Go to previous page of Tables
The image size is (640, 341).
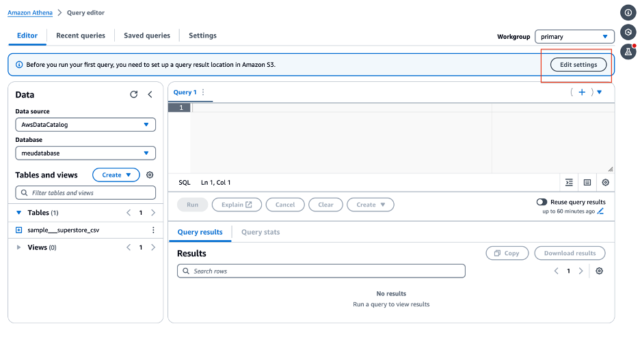(129, 212)
